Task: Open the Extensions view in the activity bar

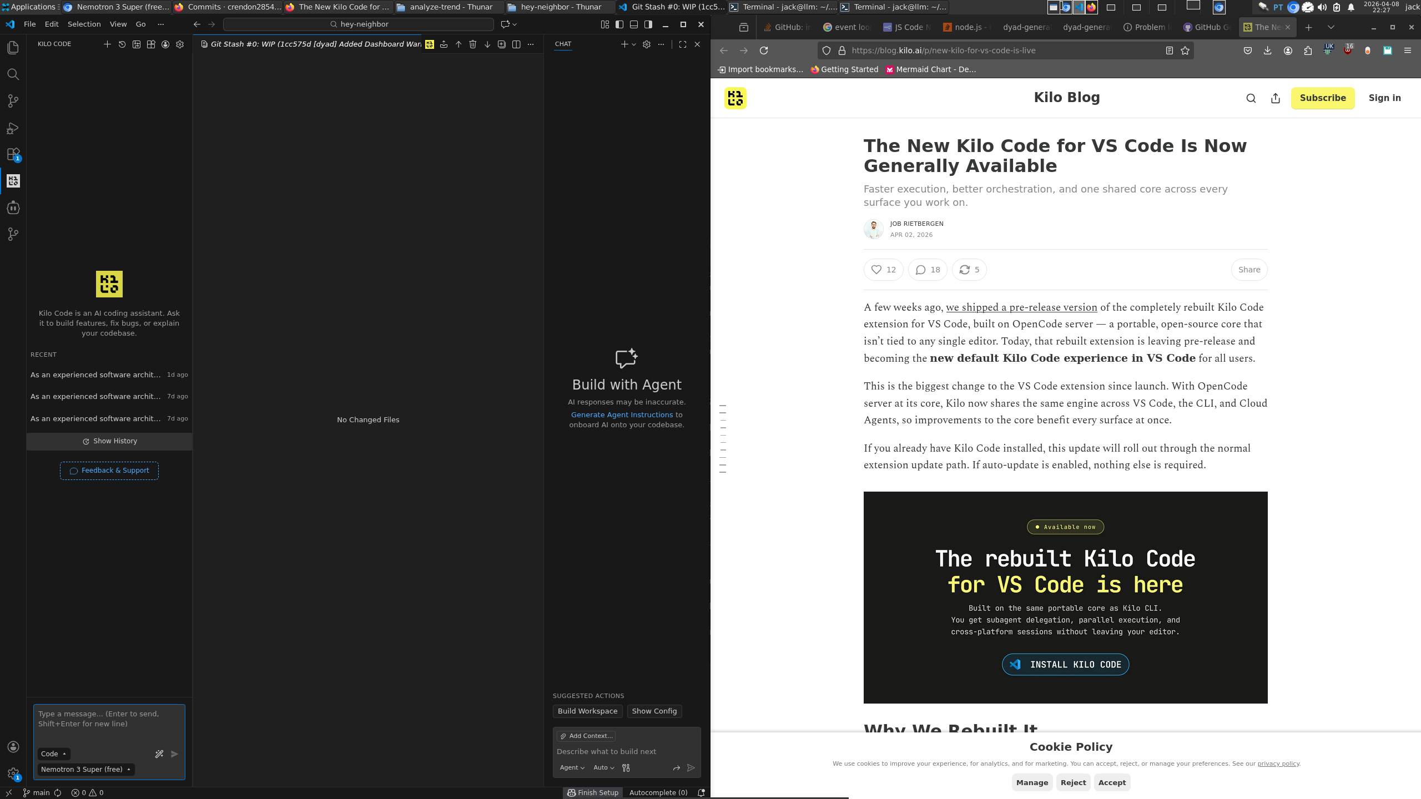Action: point(13,154)
